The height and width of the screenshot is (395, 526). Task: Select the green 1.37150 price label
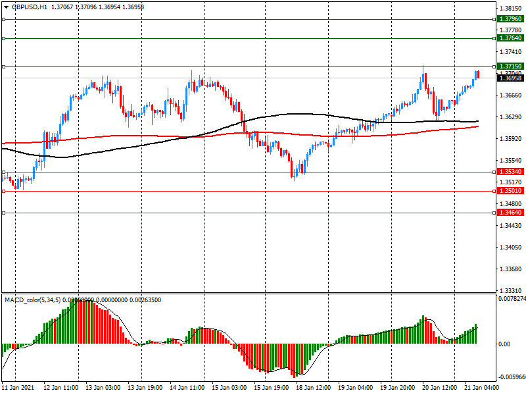pyautogui.click(x=510, y=66)
